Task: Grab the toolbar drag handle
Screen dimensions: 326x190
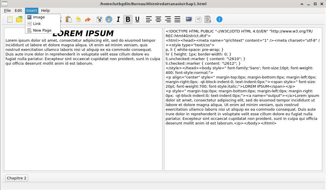Action: click(3, 19)
